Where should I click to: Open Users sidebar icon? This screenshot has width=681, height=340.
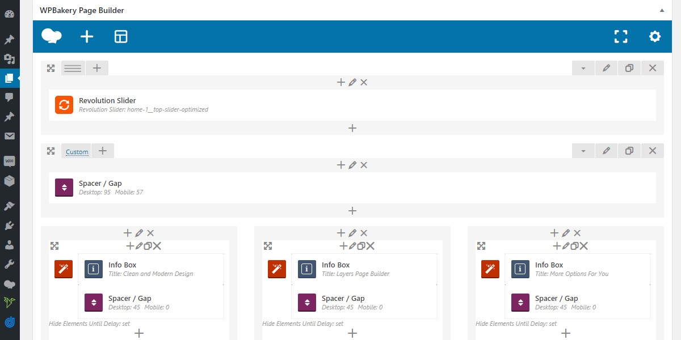point(9,245)
